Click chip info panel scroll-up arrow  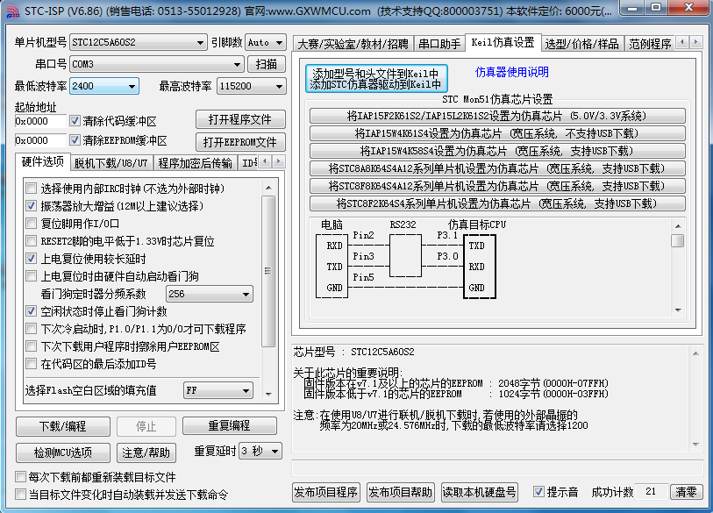click(695, 353)
